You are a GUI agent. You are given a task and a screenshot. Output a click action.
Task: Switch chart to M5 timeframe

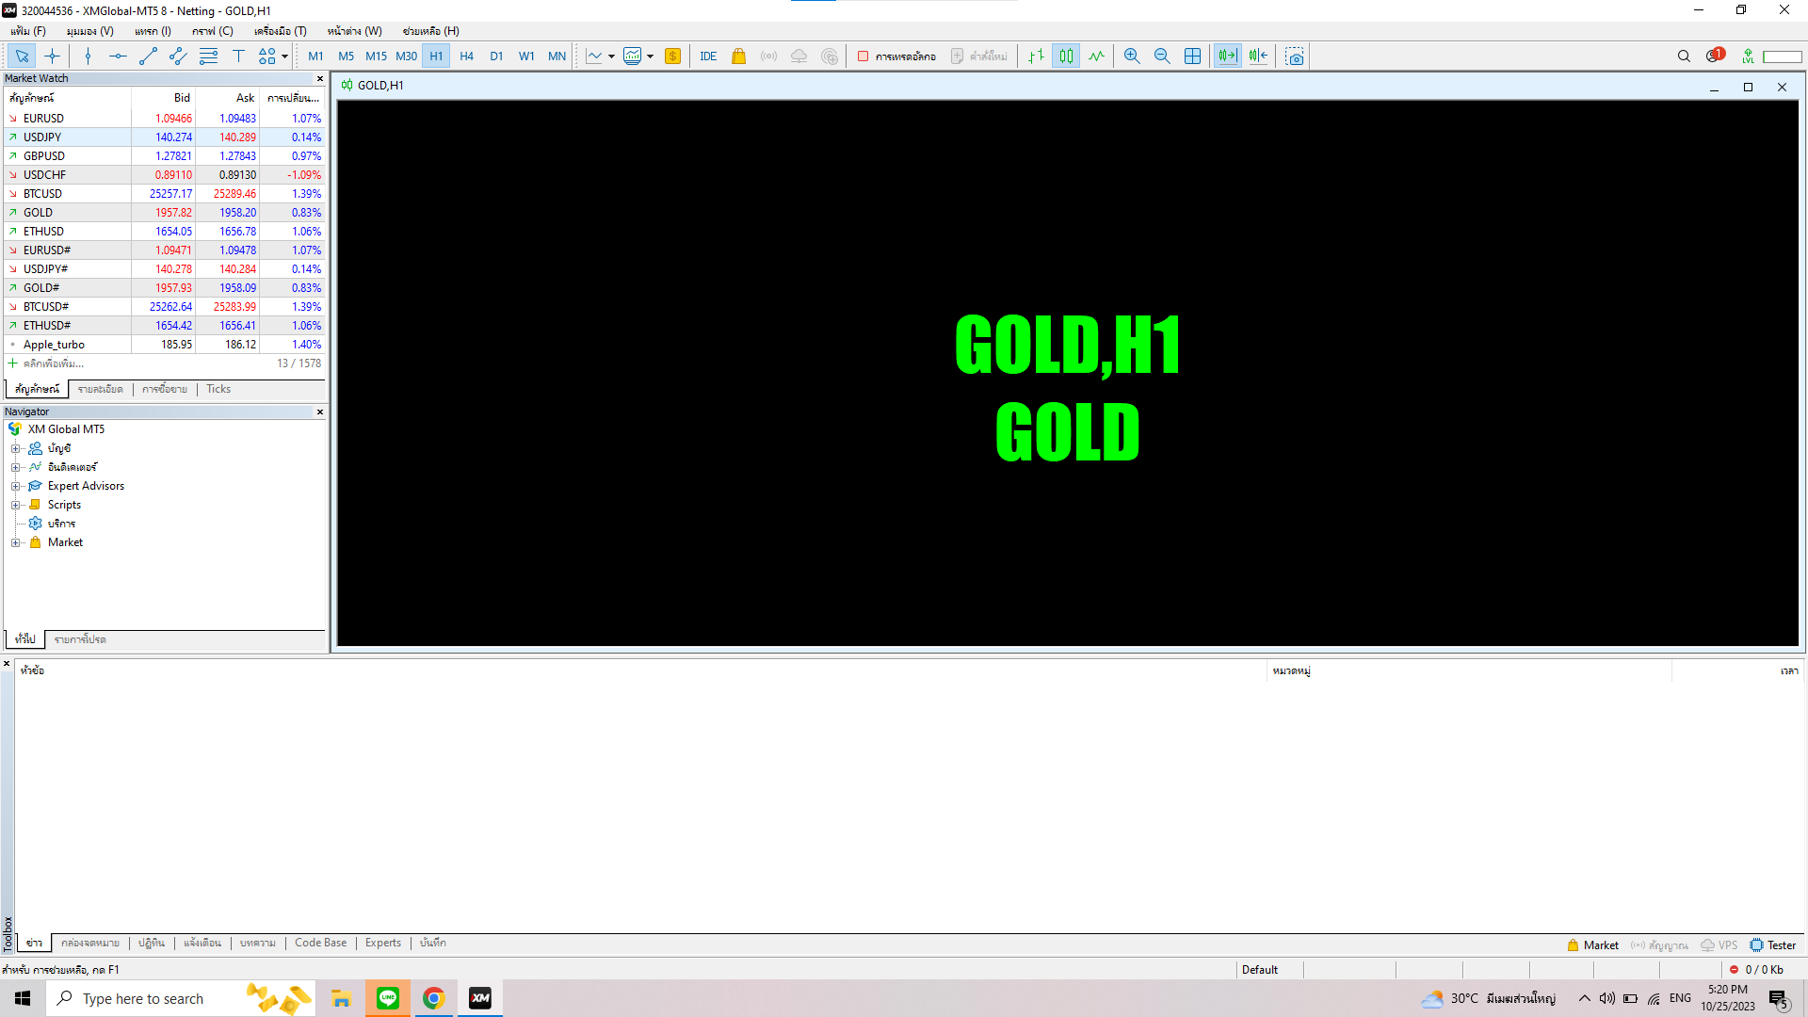(x=346, y=56)
